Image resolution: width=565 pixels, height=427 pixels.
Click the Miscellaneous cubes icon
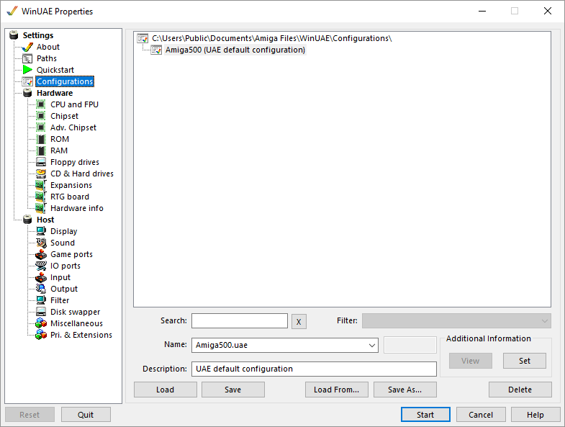(x=41, y=323)
